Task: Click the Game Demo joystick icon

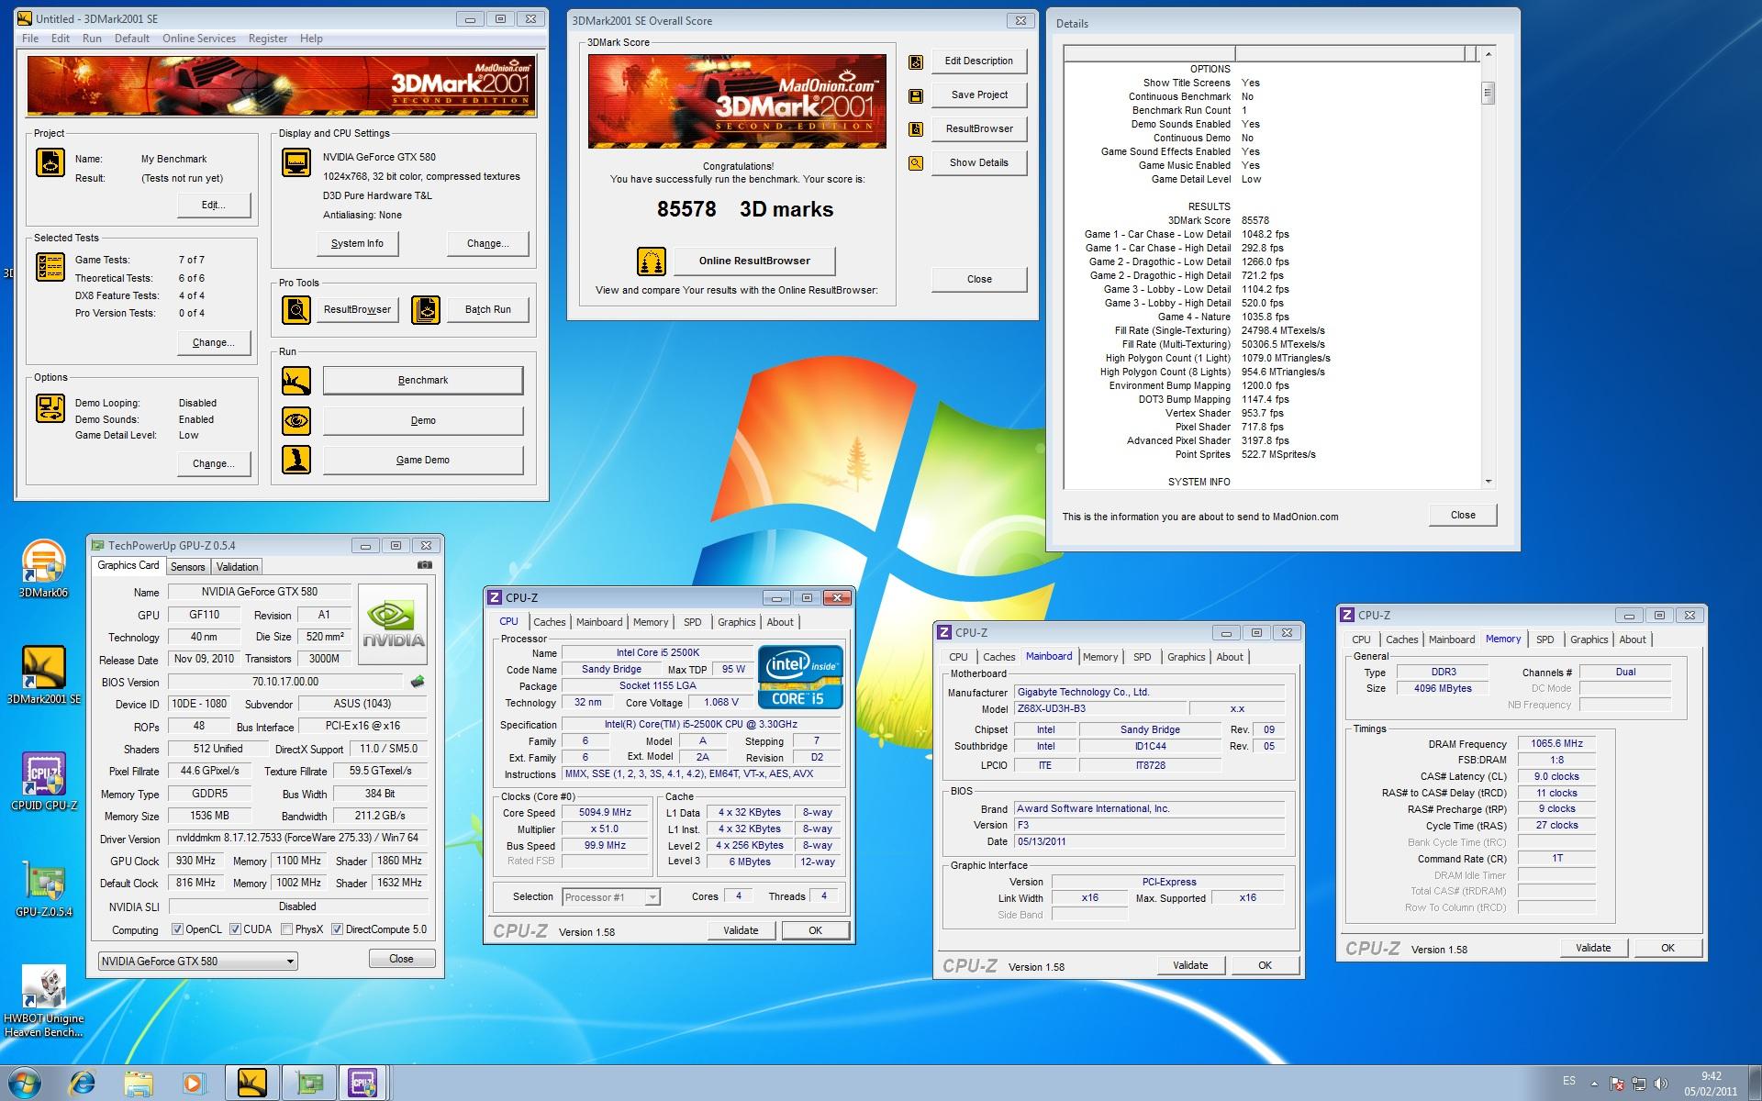Action: pos(296,460)
